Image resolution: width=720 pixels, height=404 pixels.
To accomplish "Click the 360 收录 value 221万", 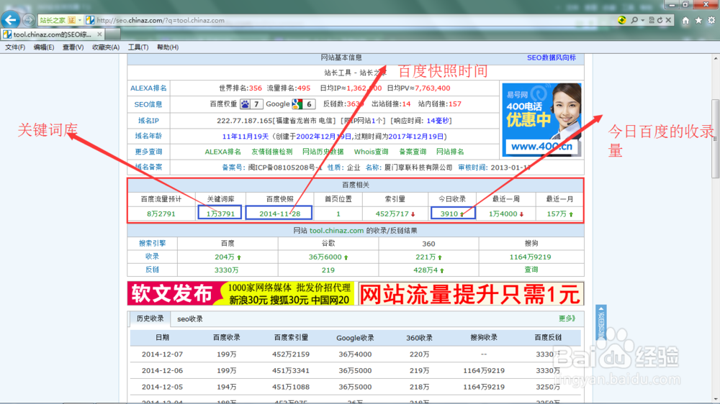I will click(426, 257).
